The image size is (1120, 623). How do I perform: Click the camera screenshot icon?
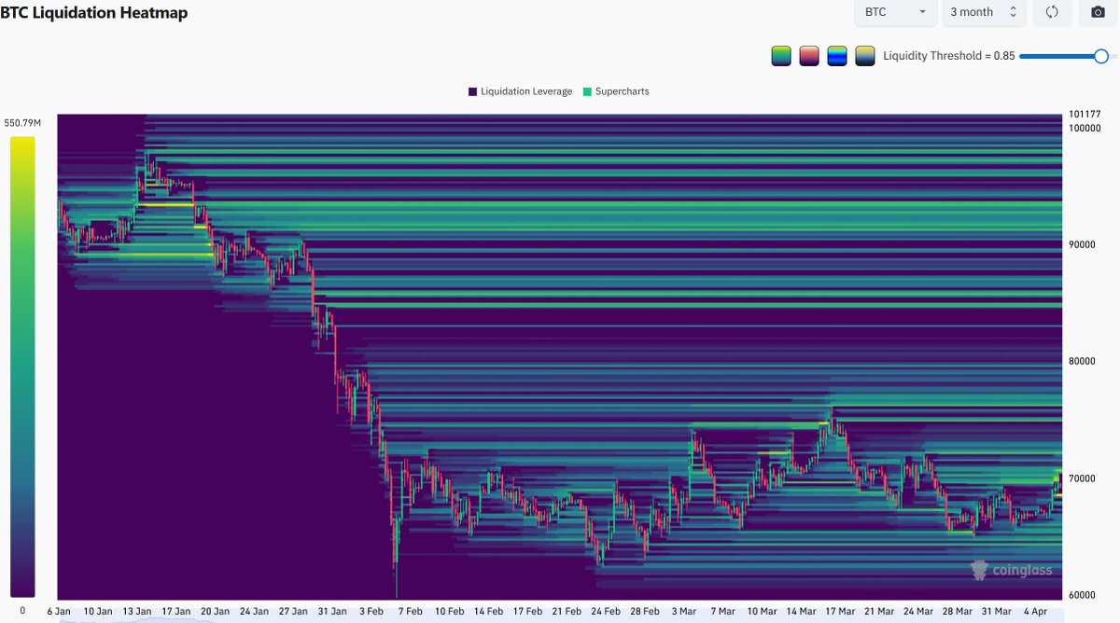(x=1098, y=12)
